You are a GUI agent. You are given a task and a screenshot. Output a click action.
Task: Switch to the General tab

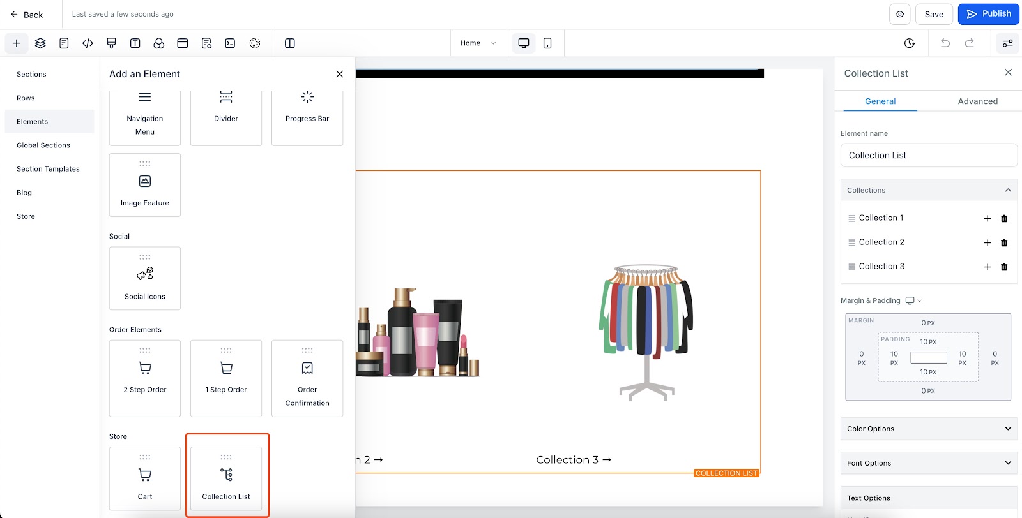pyautogui.click(x=880, y=101)
